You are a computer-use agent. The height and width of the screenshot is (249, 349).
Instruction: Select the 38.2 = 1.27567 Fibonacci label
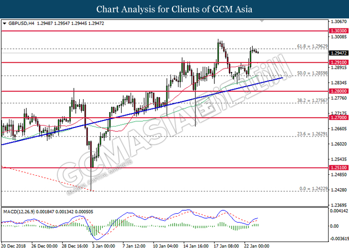pyautogui.click(x=312, y=101)
